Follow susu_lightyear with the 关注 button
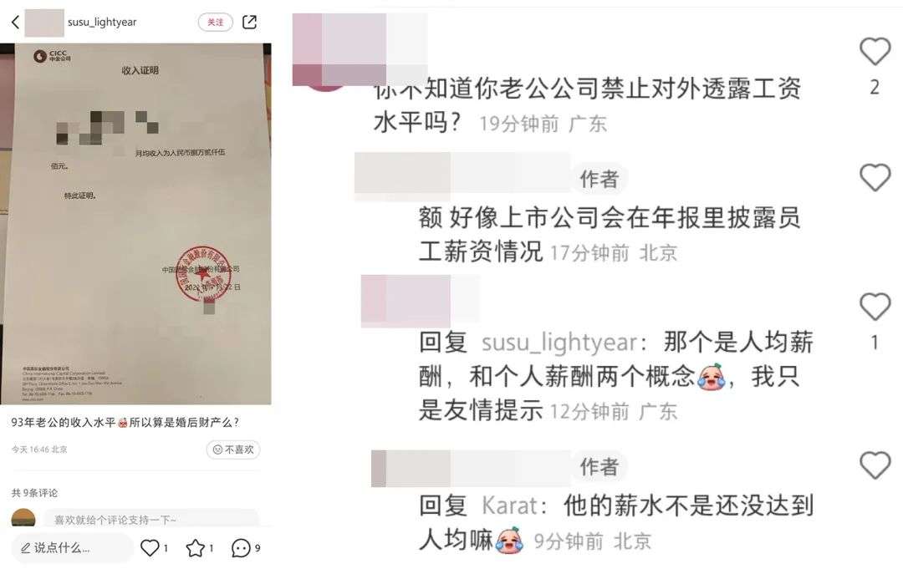Screen dimensions: 903x569 [x=216, y=22]
